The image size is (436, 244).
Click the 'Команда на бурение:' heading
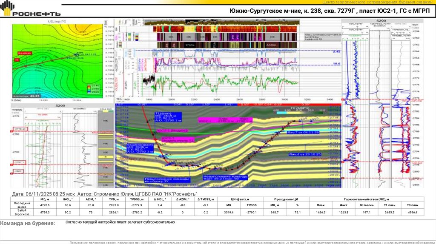click(28, 223)
